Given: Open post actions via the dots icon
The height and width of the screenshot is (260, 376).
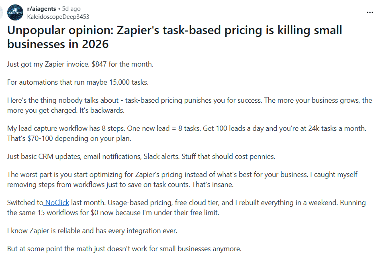Looking at the screenshot, I should (370, 12).
